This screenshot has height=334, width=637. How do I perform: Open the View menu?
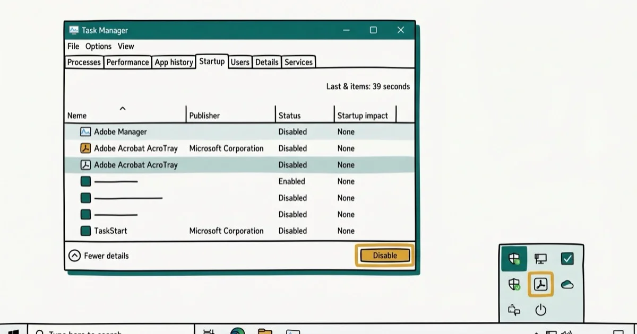pyautogui.click(x=126, y=46)
